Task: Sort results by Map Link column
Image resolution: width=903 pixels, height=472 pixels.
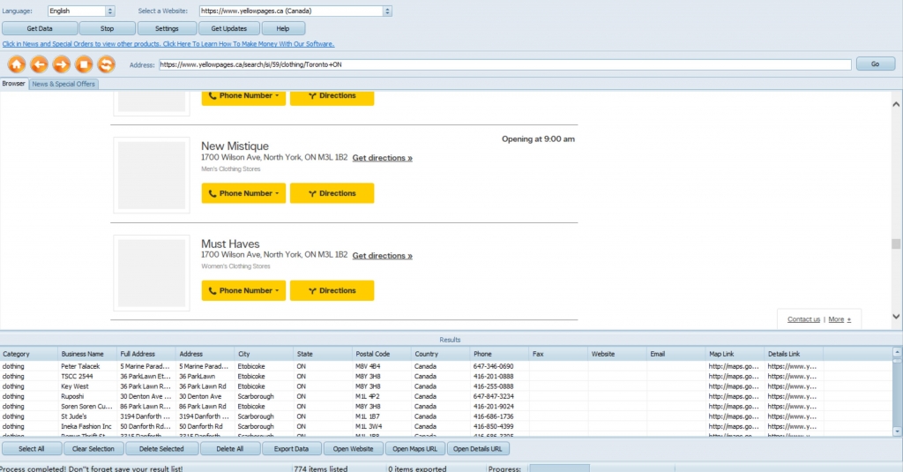Action: tap(735, 354)
